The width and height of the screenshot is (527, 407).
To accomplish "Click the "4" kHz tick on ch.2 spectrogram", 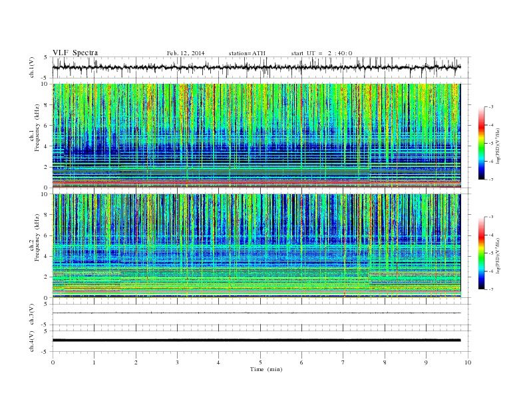I will (47, 256).
